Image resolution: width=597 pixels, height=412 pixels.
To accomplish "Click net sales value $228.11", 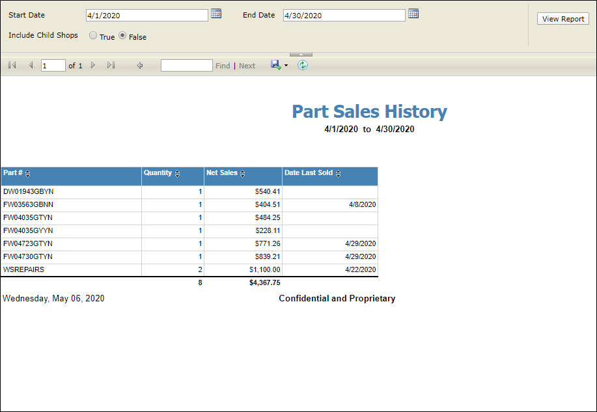I will 268,230.
